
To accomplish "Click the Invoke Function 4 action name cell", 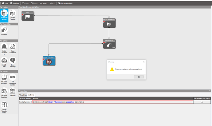I will click(x=26, y=102).
